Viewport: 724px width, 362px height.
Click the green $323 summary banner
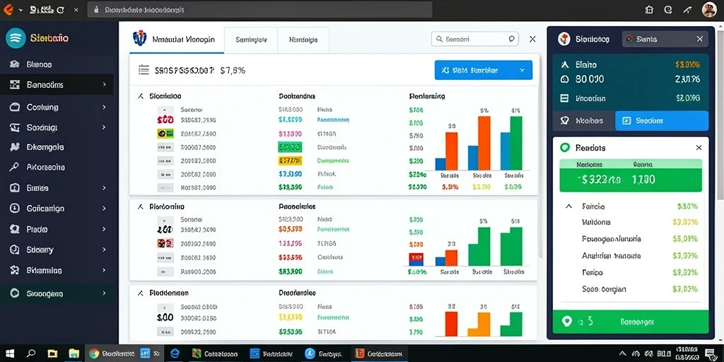click(x=630, y=180)
